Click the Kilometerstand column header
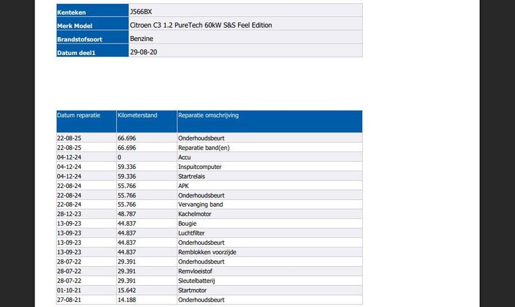Viewport: 515px width, 307px height. click(x=138, y=116)
